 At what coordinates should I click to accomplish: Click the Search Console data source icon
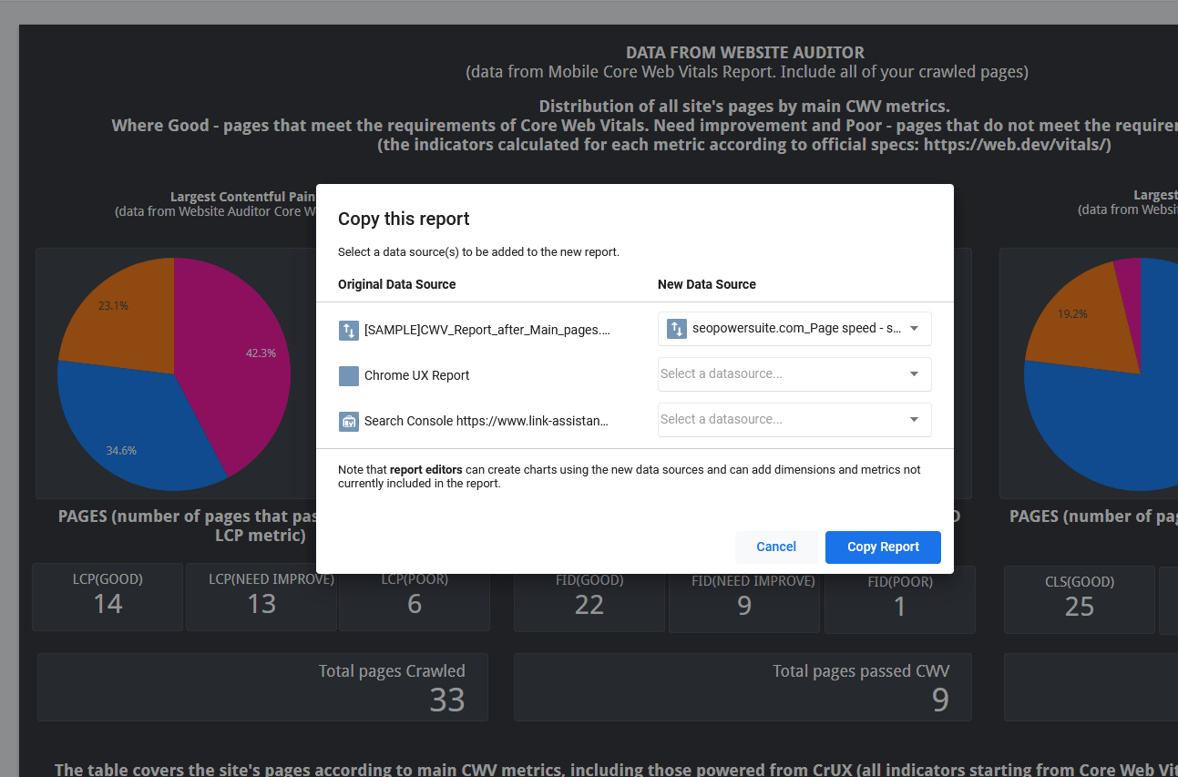tap(349, 421)
